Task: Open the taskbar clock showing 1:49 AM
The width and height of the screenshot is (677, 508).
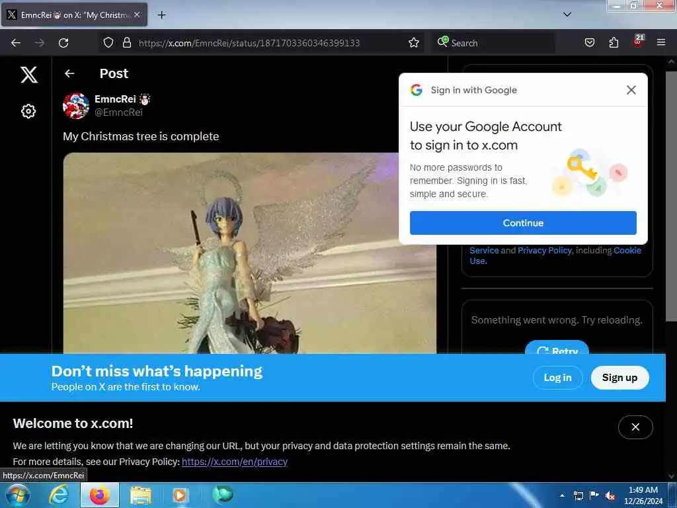Action: click(x=643, y=495)
